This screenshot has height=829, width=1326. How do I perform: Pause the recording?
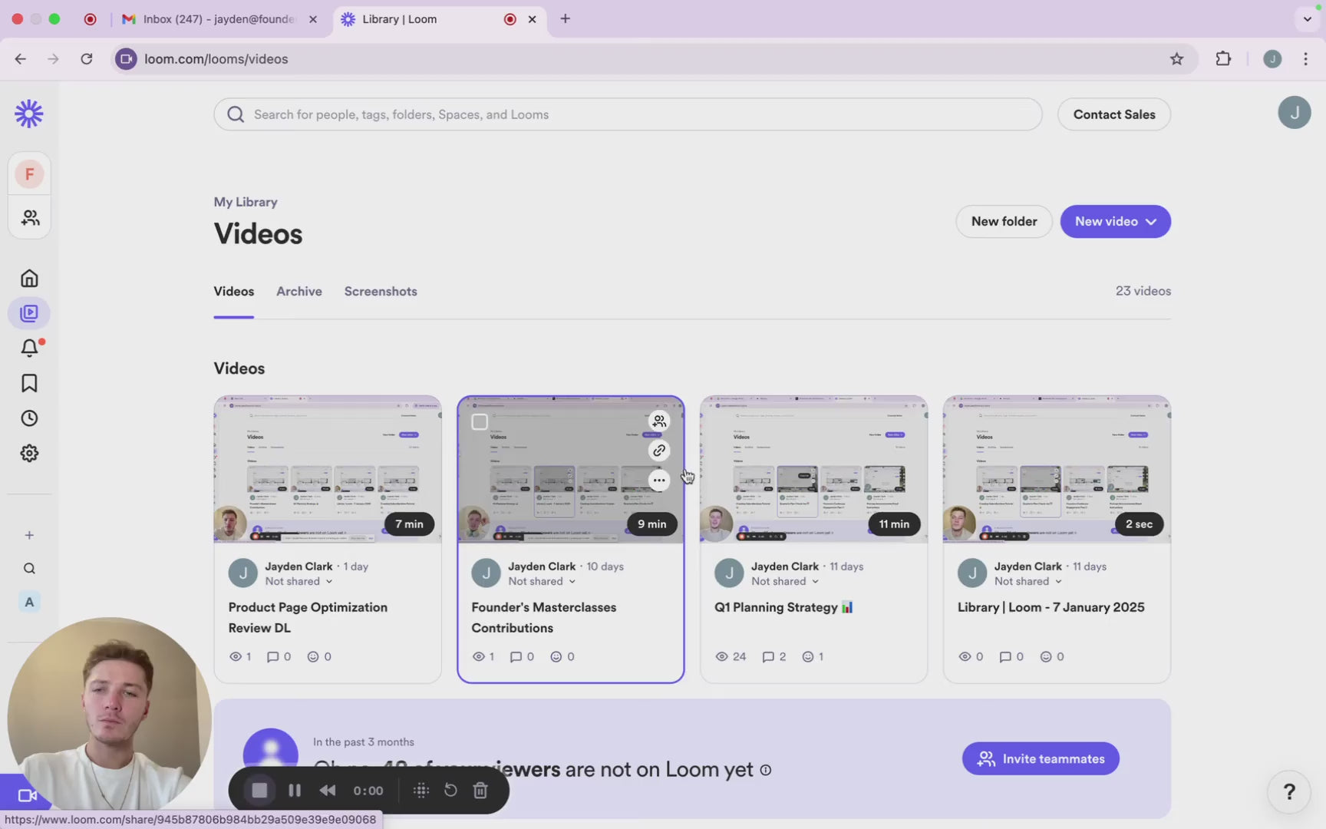click(x=295, y=791)
